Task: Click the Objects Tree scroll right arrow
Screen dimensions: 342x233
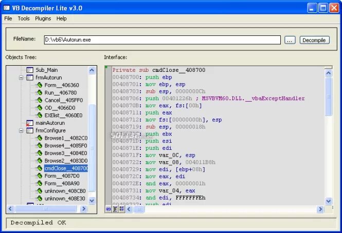Action: pyautogui.click(x=83, y=209)
